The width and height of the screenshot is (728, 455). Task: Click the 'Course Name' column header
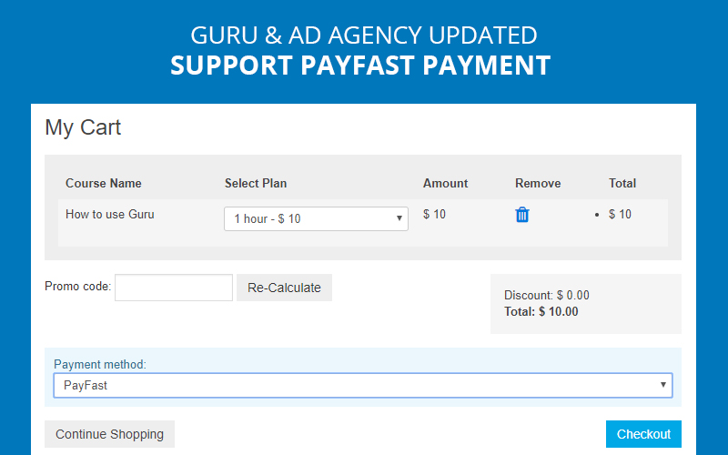[104, 183]
